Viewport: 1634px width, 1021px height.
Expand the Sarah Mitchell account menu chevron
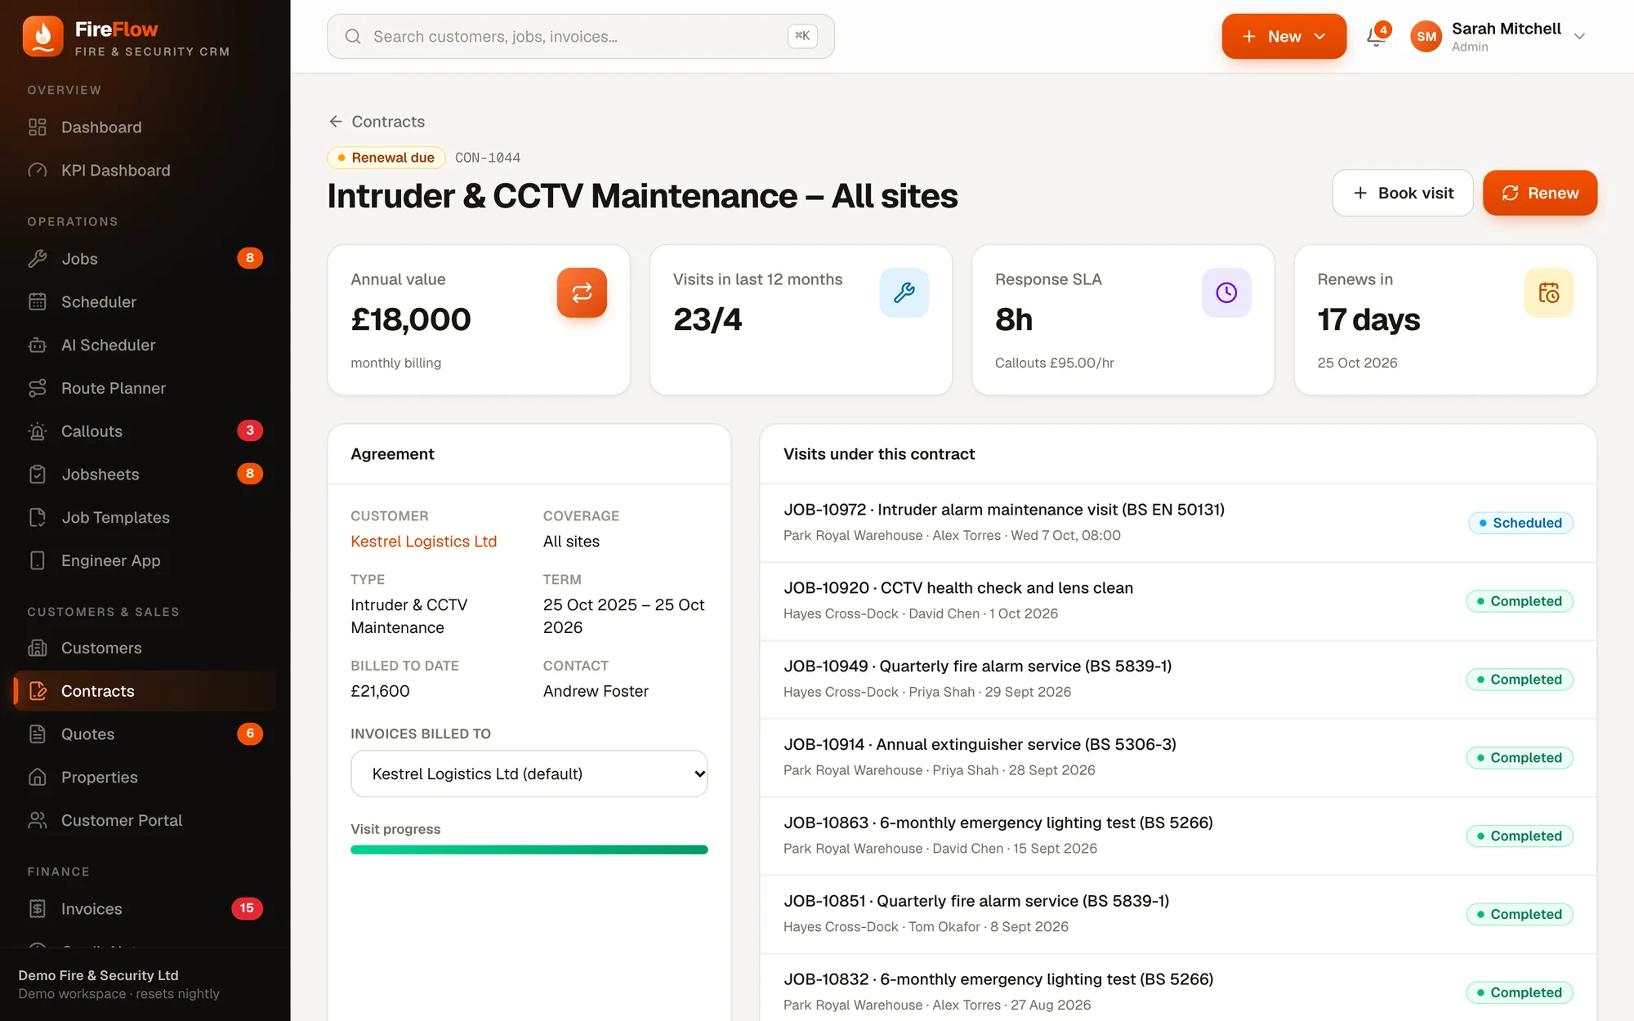coord(1579,37)
